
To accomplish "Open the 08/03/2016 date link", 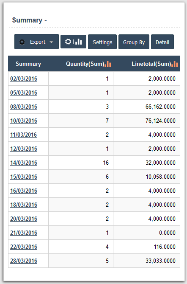I will [x=24, y=107].
